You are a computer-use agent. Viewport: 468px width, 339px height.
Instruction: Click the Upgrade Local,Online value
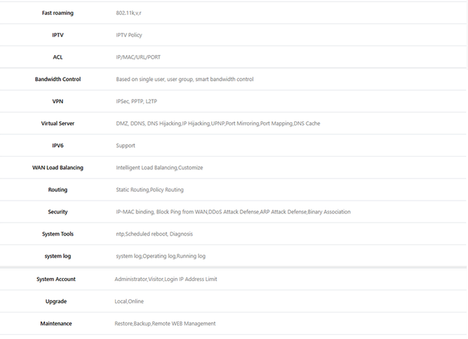(x=129, y=301)
